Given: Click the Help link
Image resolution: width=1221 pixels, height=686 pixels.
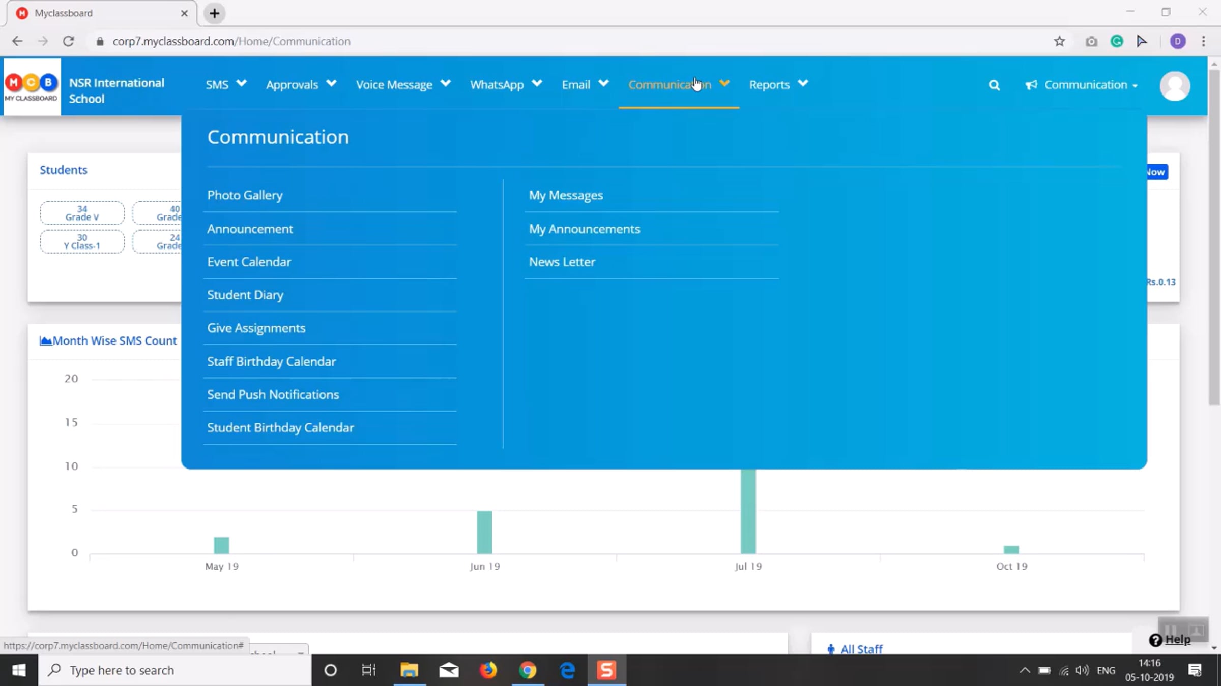Looking at the screenshot, I should pos(1170,640).
